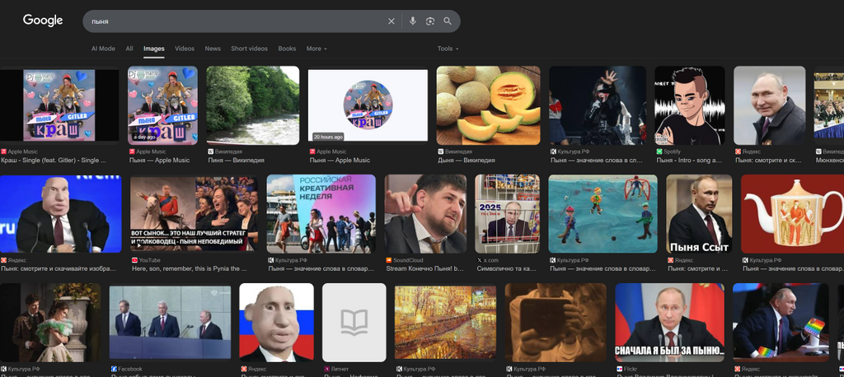This screenshot has height=377, width=844.
Task: Open 'Краш - Single (feat. Gitler)' link
Action: [54, 161]
